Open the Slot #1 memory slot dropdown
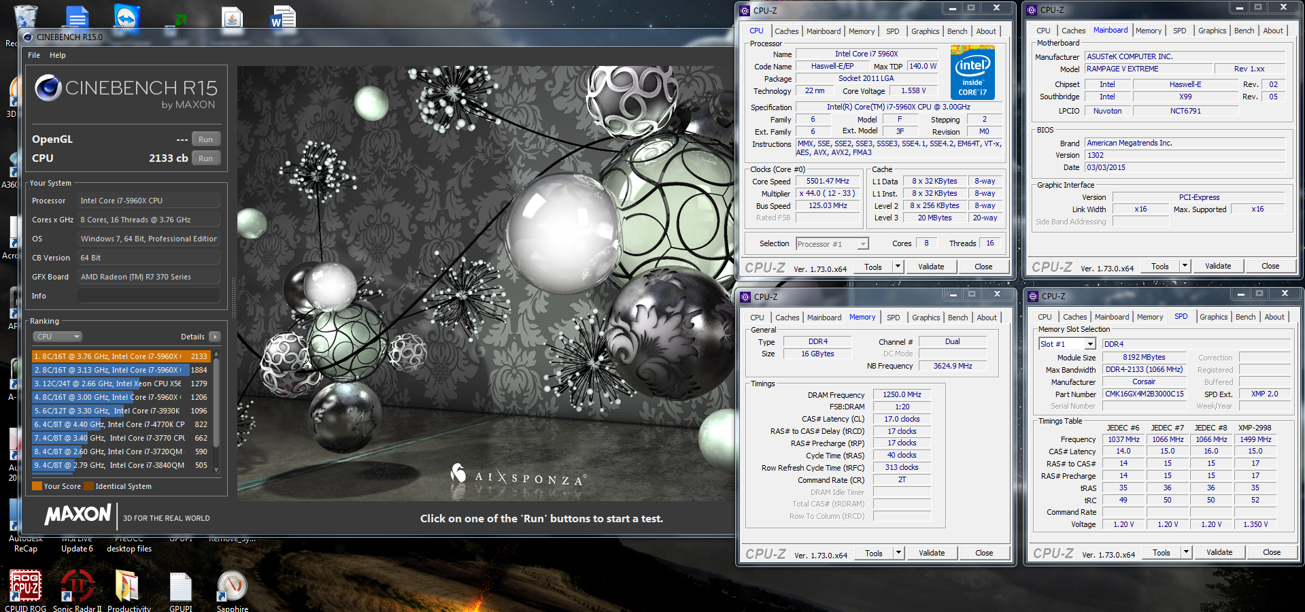 1067,344
